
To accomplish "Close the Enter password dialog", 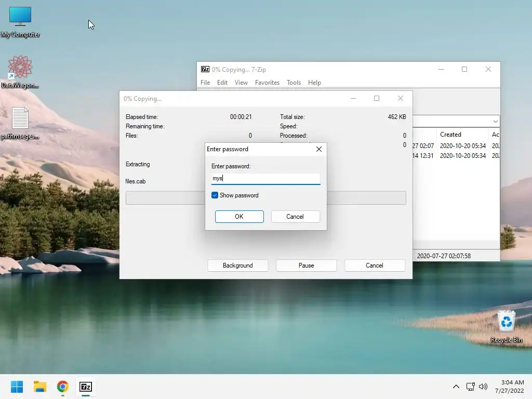I will (x=319, y=149).
